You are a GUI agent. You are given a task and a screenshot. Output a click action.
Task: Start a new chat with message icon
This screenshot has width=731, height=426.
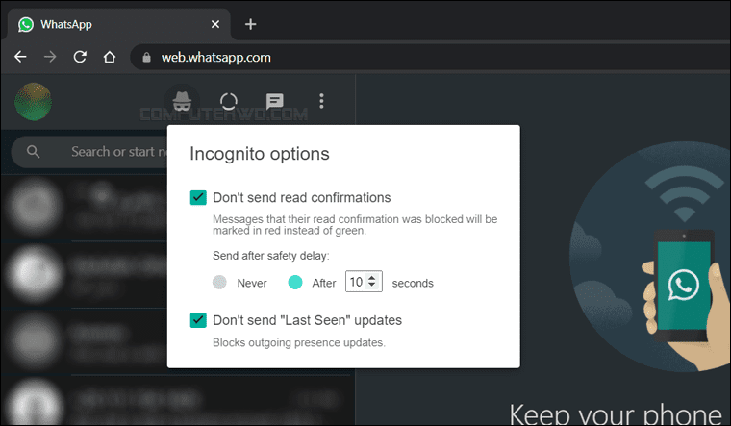(274, 101)
